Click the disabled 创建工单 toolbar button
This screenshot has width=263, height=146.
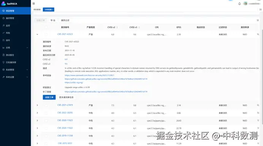pos(41,20)
